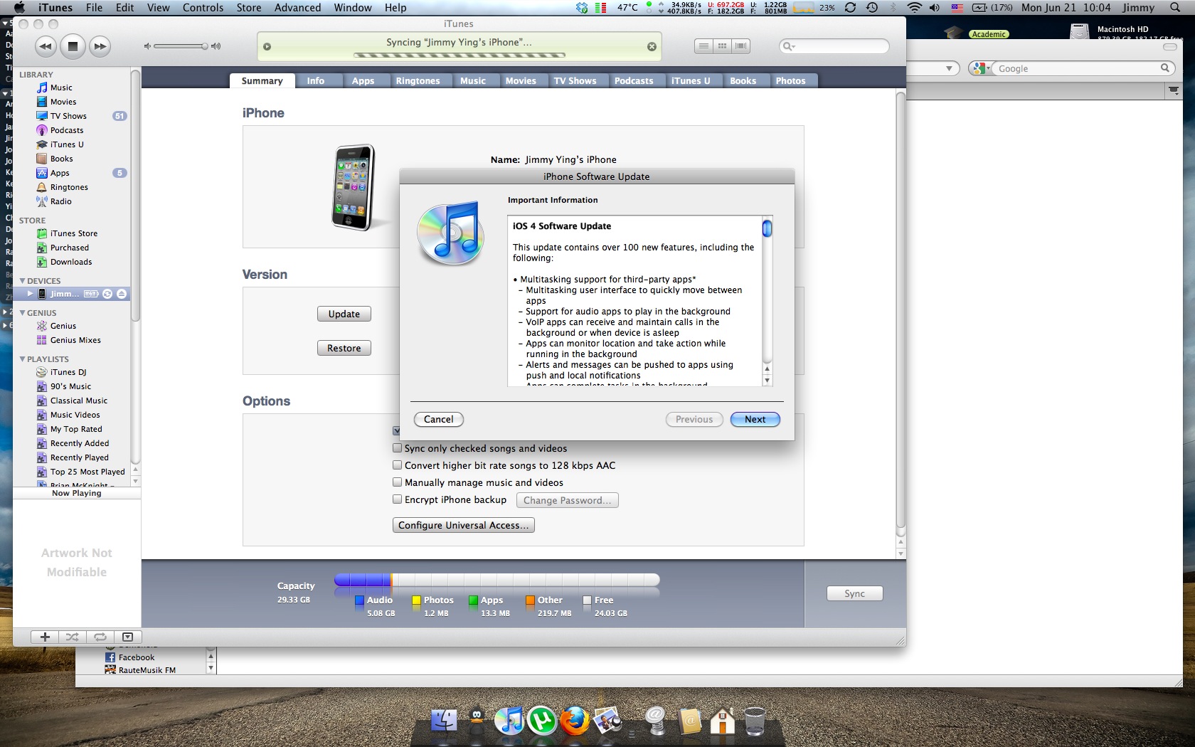Click the next track fast-forward button
The width and height of the screenshot is (1195, 747).
100,46
